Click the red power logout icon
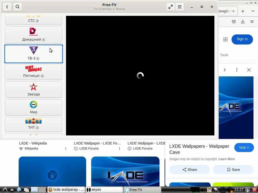258x193 pixels. 254,190
